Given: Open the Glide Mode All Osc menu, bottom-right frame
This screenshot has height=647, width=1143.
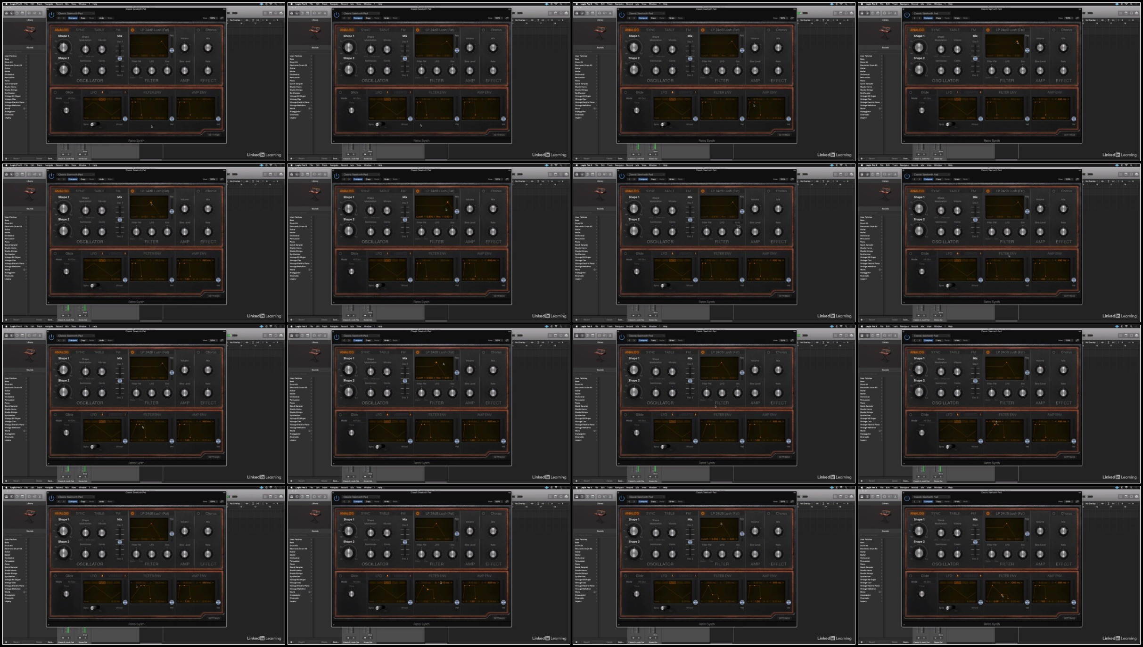Looking at the screenshot, I should coord(927,582).
